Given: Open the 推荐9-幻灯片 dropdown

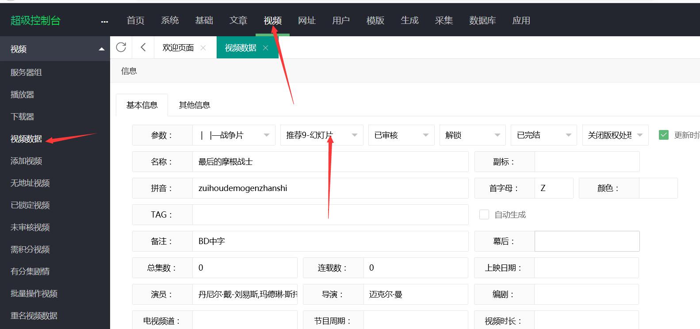Looking at the screenshot, I should pyautogui.click(x=322, y=135).
